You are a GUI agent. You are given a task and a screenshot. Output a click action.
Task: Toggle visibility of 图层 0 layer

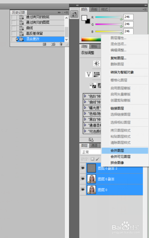click(x=83, y=190)
